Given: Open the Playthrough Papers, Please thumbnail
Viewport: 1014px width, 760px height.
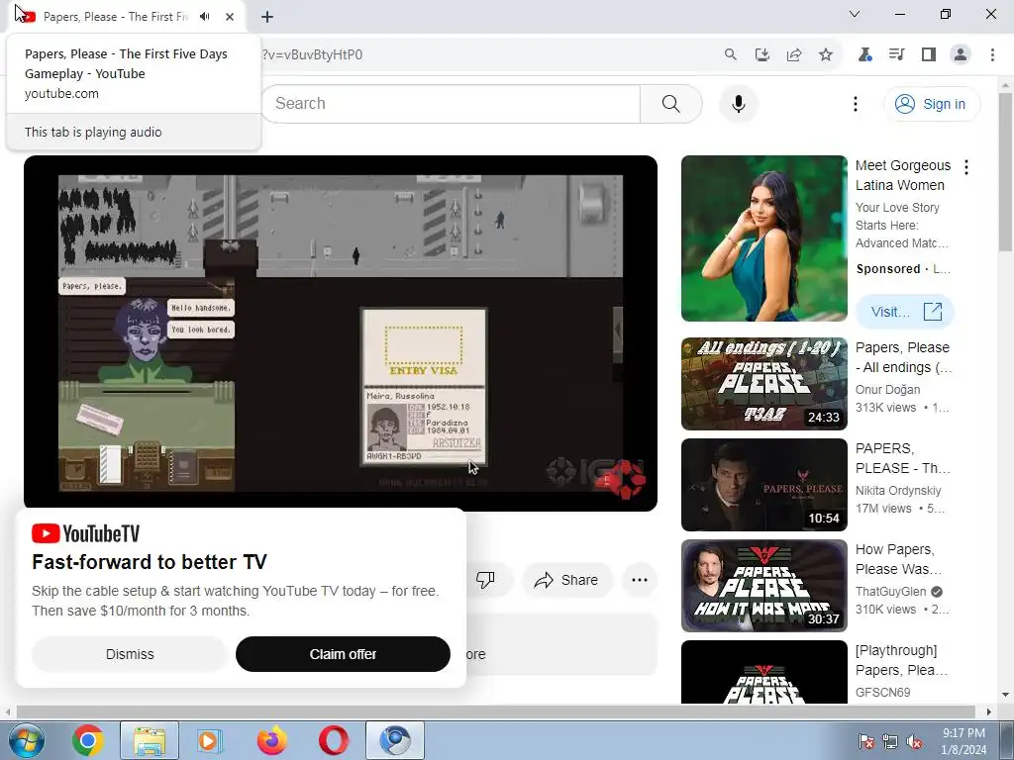Looking at the screenshot, I should (x=763, y=672).
